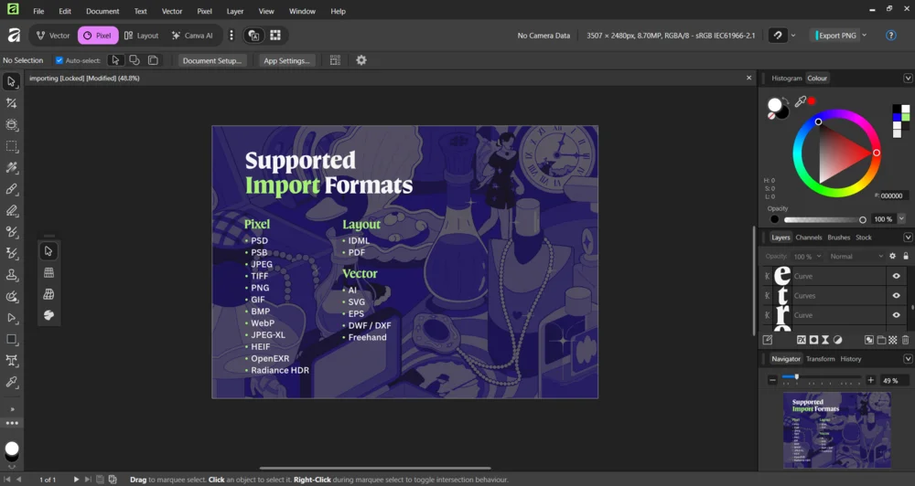Open the colour opacity percentage dropdown
The height and width of the screenshot is (486, 915).
901,219
